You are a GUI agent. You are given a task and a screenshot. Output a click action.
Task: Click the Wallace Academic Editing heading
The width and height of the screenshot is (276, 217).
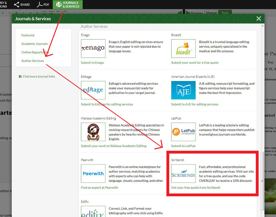pyautogui.click(x=99, y=118)
